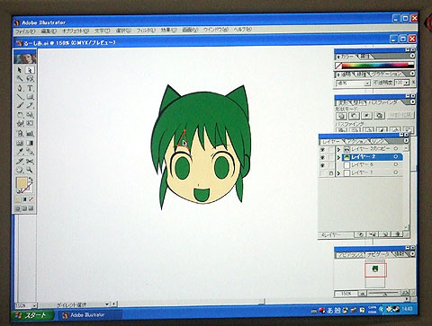The height and width of the screenshot is (326, 432).
Task: Pick the Eyedropper tool
Action: [20, 152]
